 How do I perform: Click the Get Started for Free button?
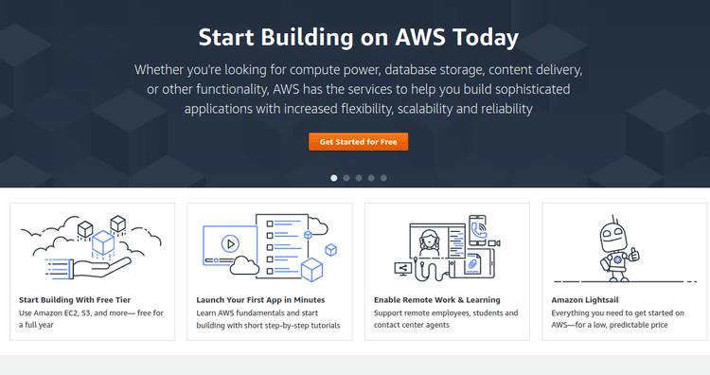358,142
